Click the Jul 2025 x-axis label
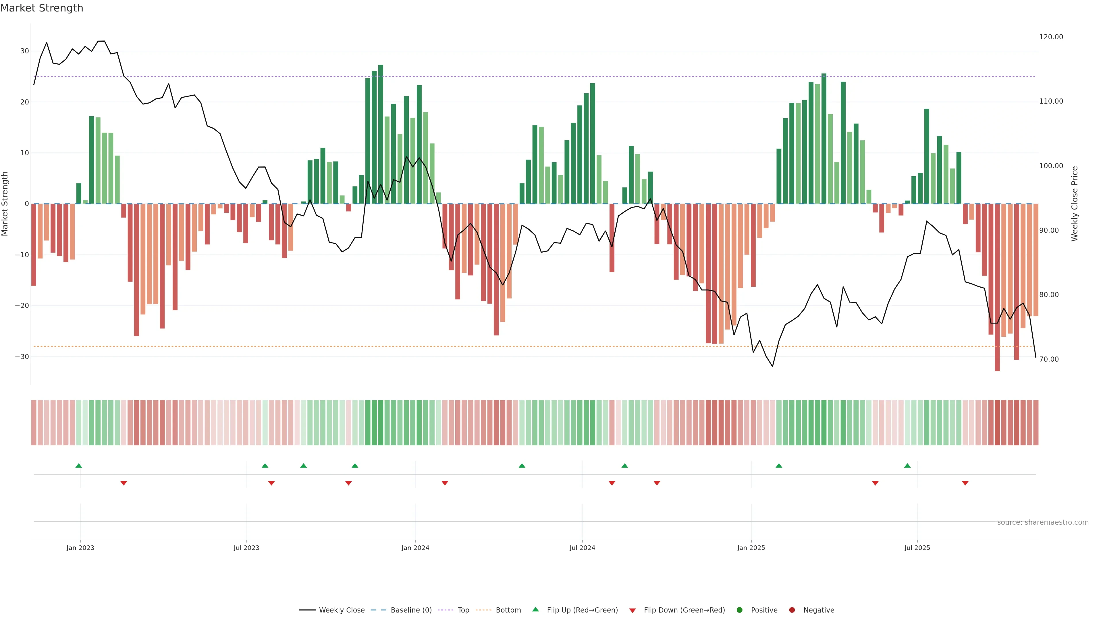The width and height of the screenshot is (1103, 620). [x=917, y=548]
